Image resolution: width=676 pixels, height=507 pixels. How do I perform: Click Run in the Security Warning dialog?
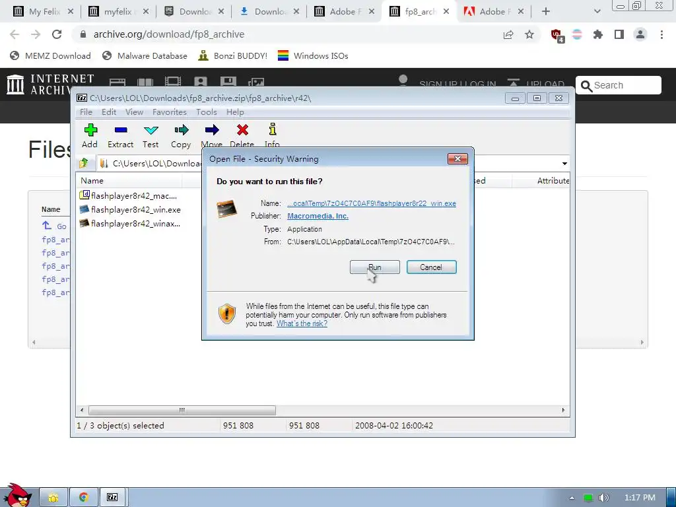coord(375,267)
